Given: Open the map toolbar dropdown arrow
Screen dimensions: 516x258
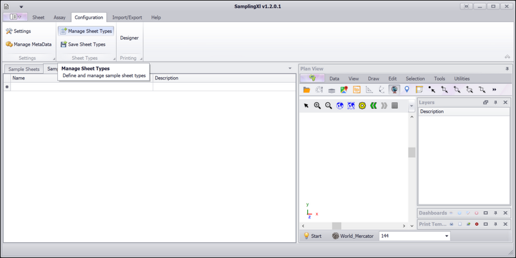Looking at the screenshot, I should click(412, 106).
